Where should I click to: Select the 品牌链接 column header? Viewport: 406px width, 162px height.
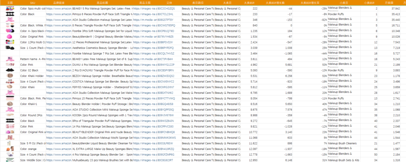(x=59, y=3)
